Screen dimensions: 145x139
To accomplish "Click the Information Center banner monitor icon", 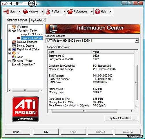I will click(x=53, y=29).
